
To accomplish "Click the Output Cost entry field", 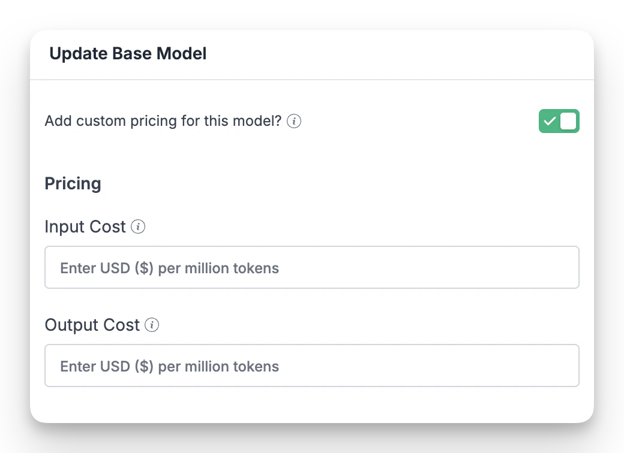I will click(311, 366).
